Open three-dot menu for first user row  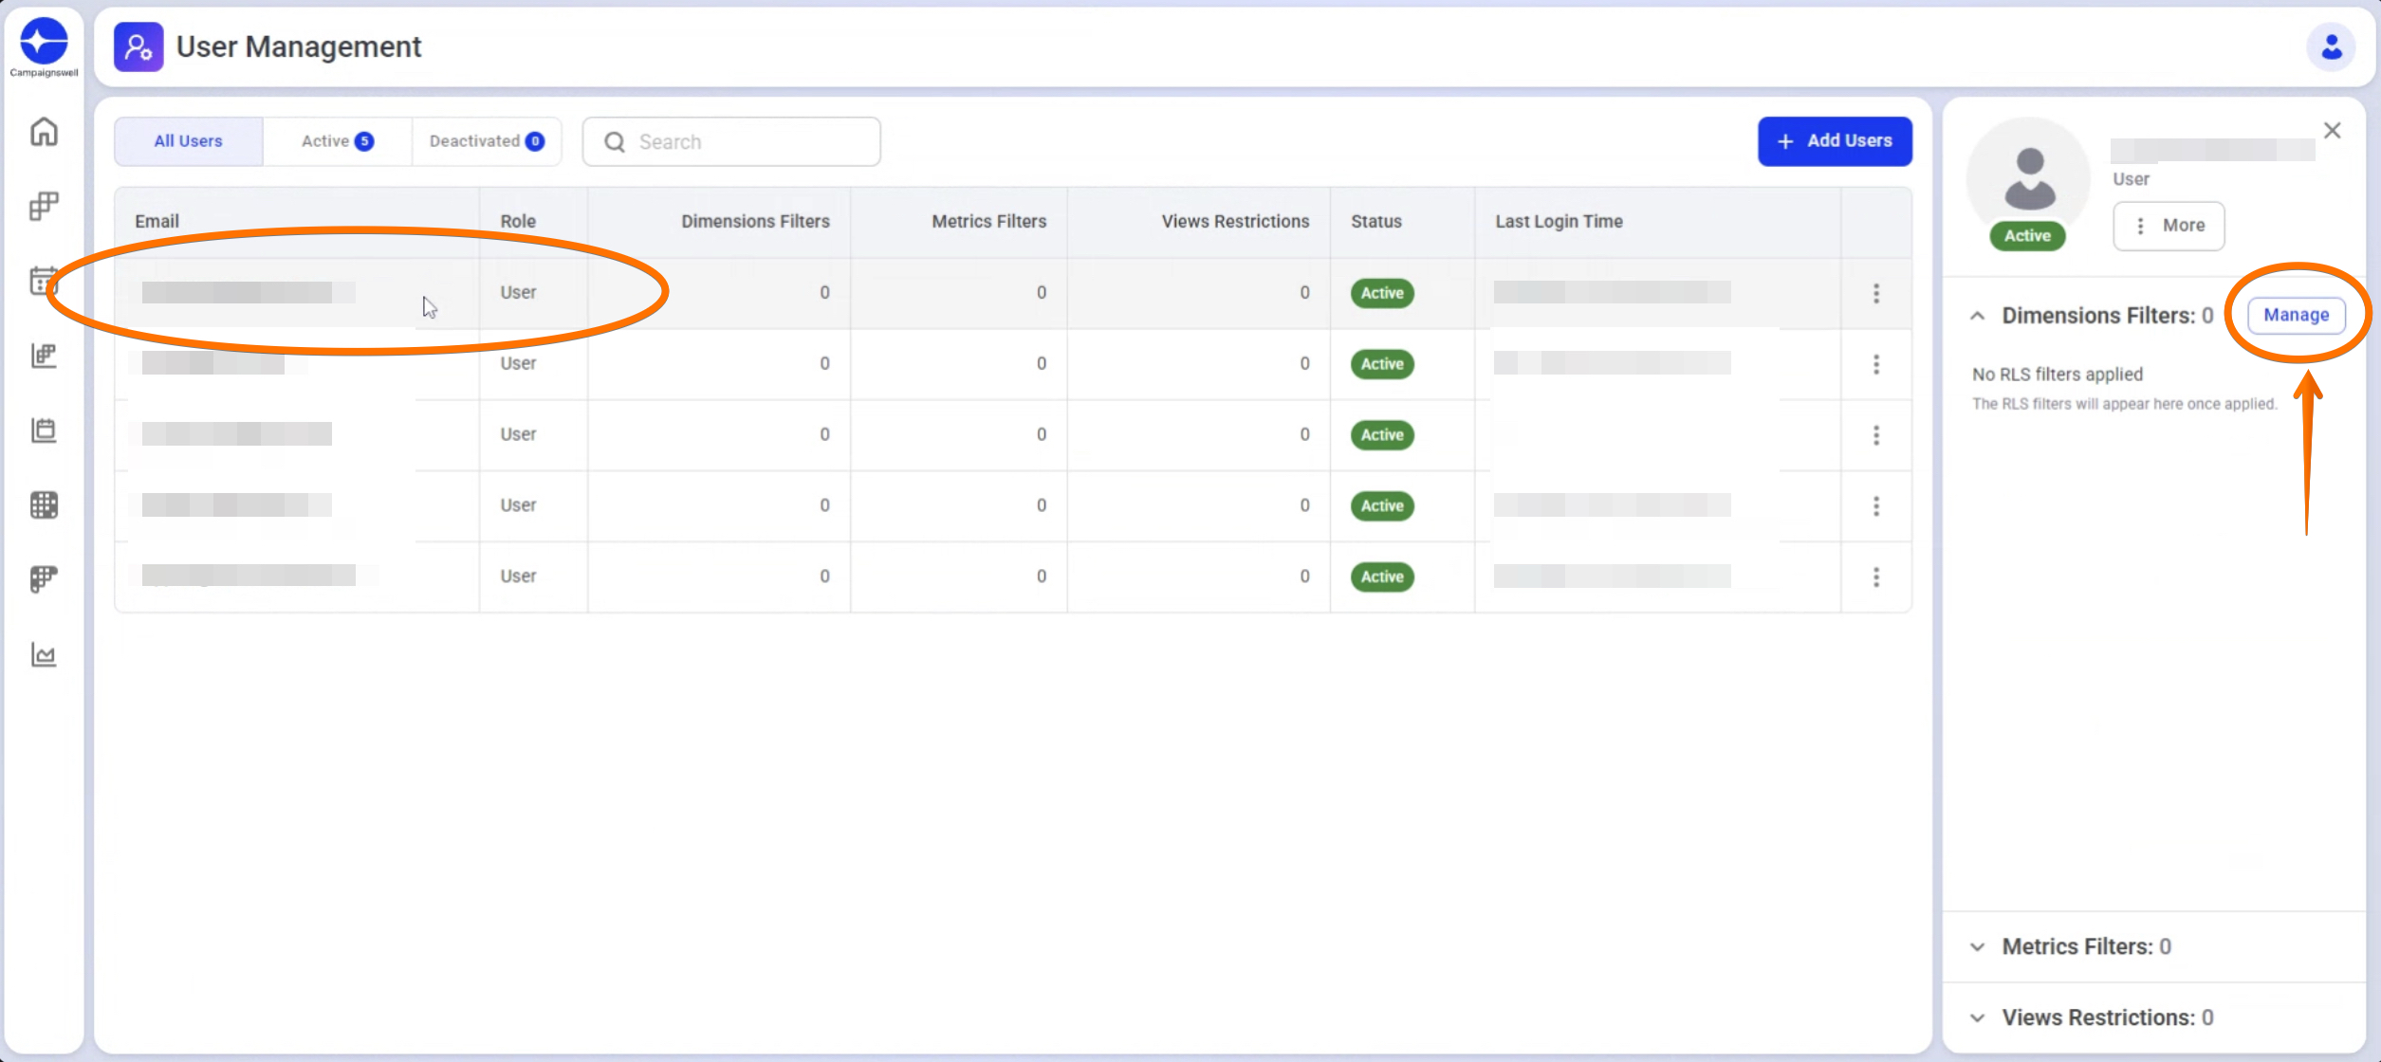click(1875, 293)
